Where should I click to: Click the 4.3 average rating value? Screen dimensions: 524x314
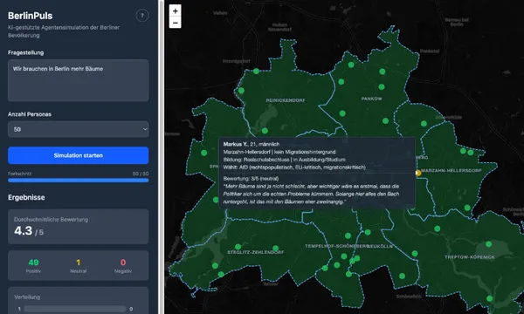[x=24, y=230]
